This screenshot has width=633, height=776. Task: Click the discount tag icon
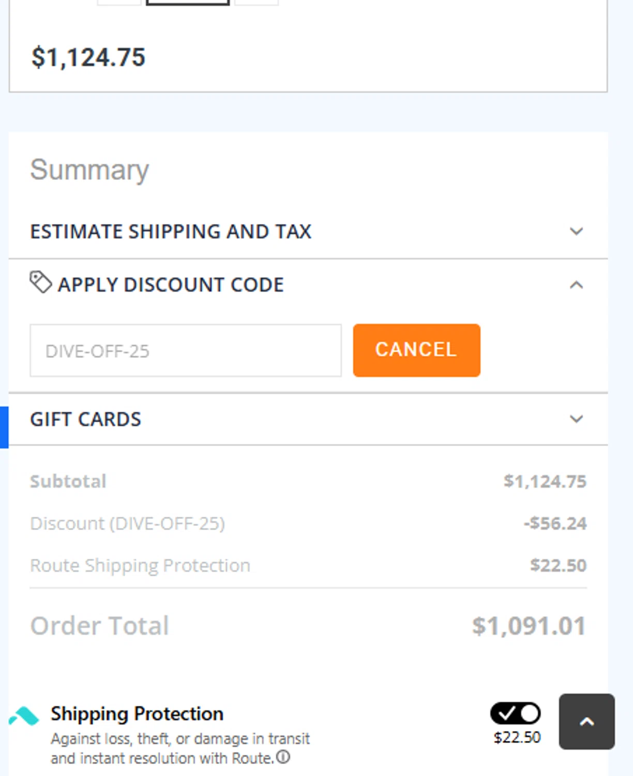40,282
